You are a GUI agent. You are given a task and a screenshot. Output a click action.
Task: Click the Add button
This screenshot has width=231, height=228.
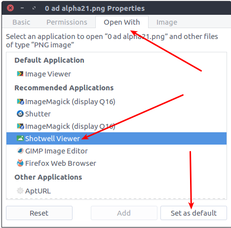point(124,213)
